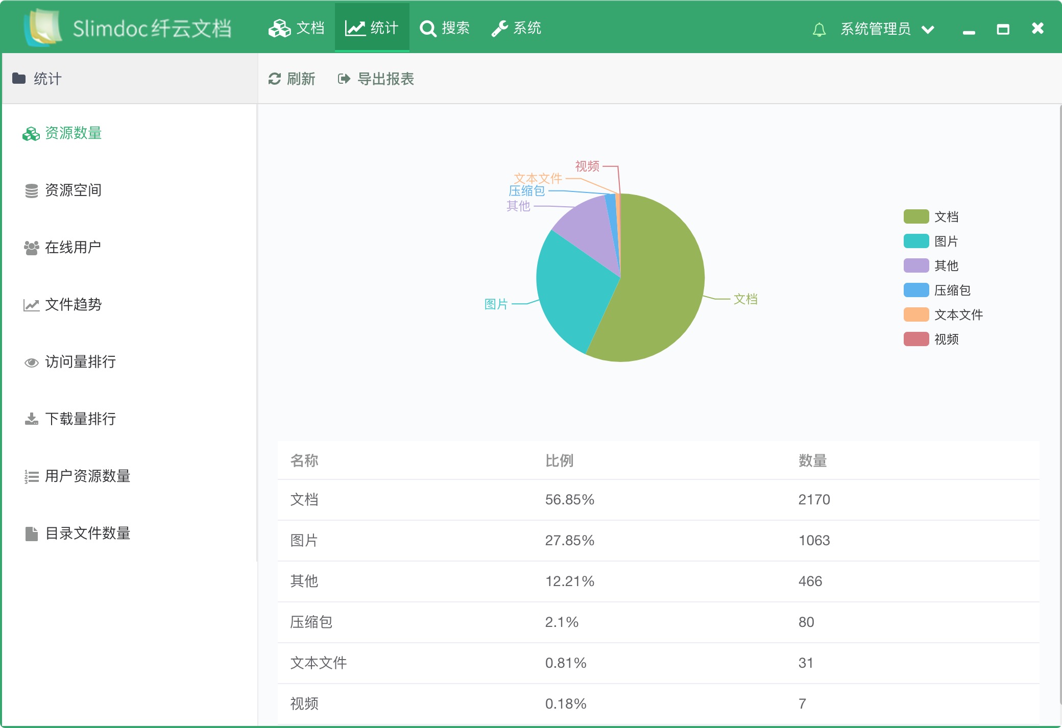Click the 文档 label beside the pie chart
This screenshot has height=728, width=1062.
[745, 299]
